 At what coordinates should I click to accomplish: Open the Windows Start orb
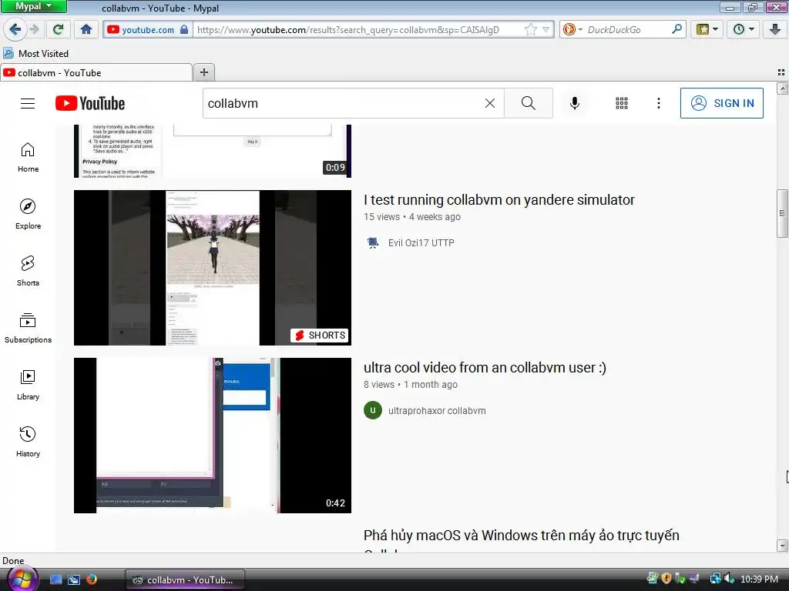coord(22,579)
